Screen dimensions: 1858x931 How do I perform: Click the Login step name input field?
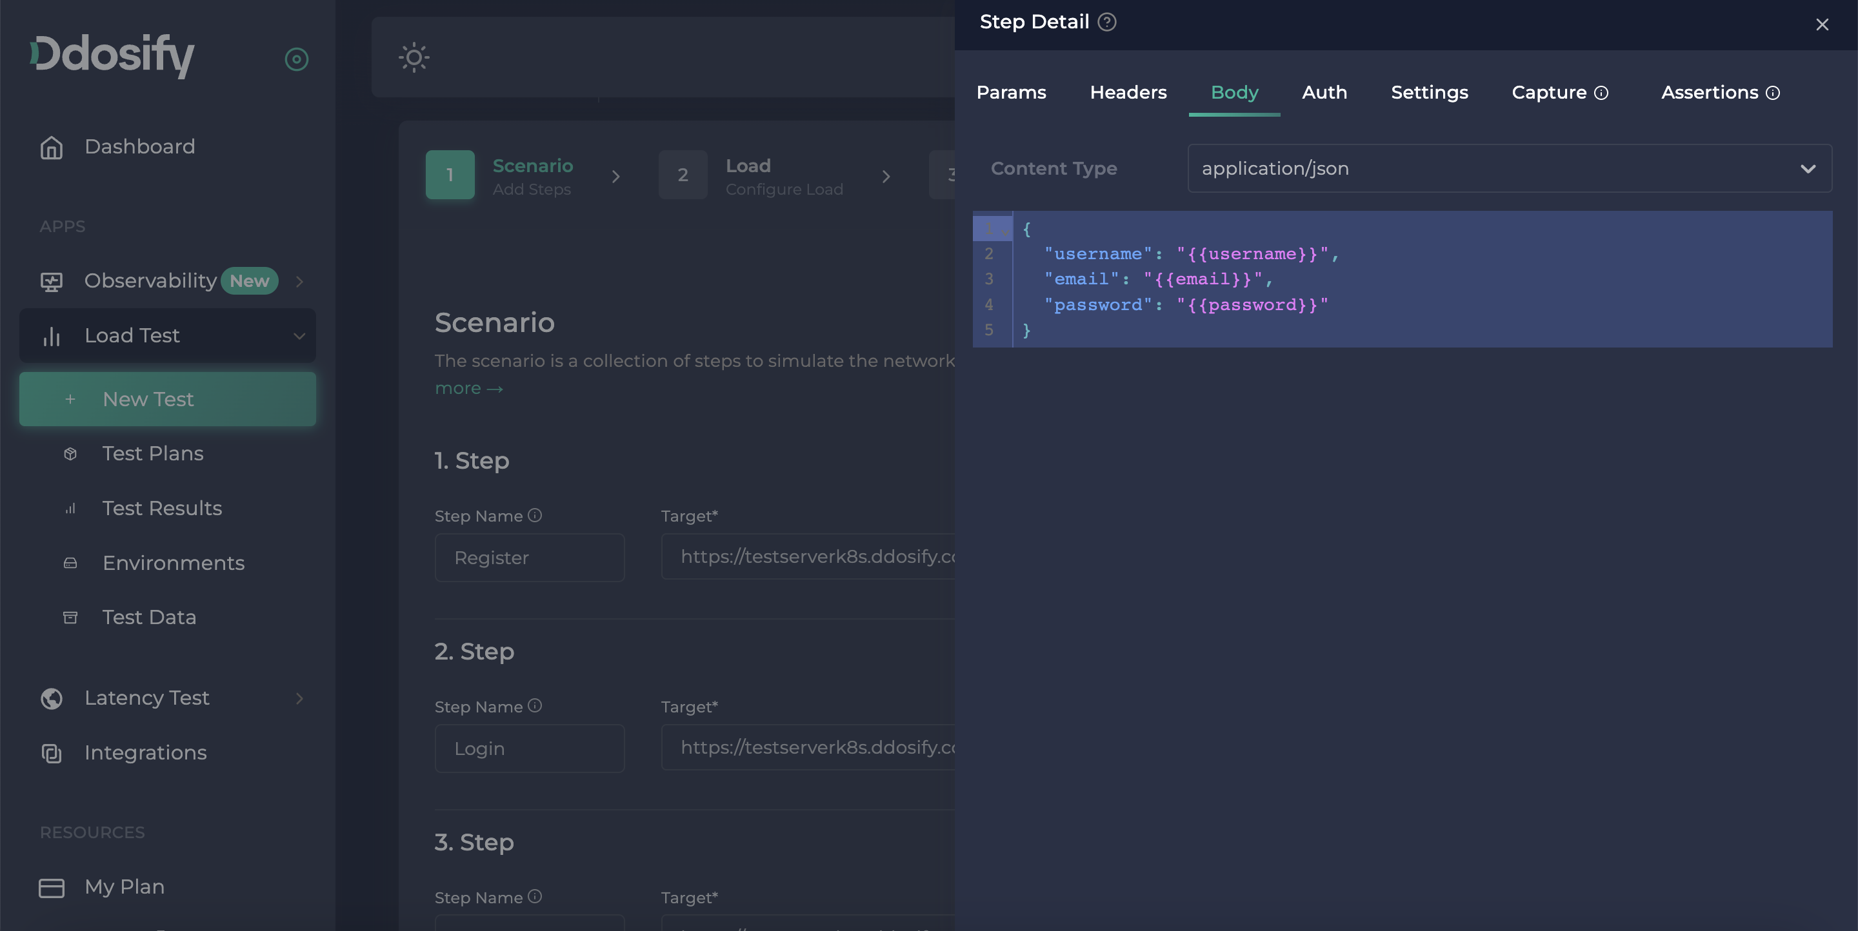coord(529,748)
